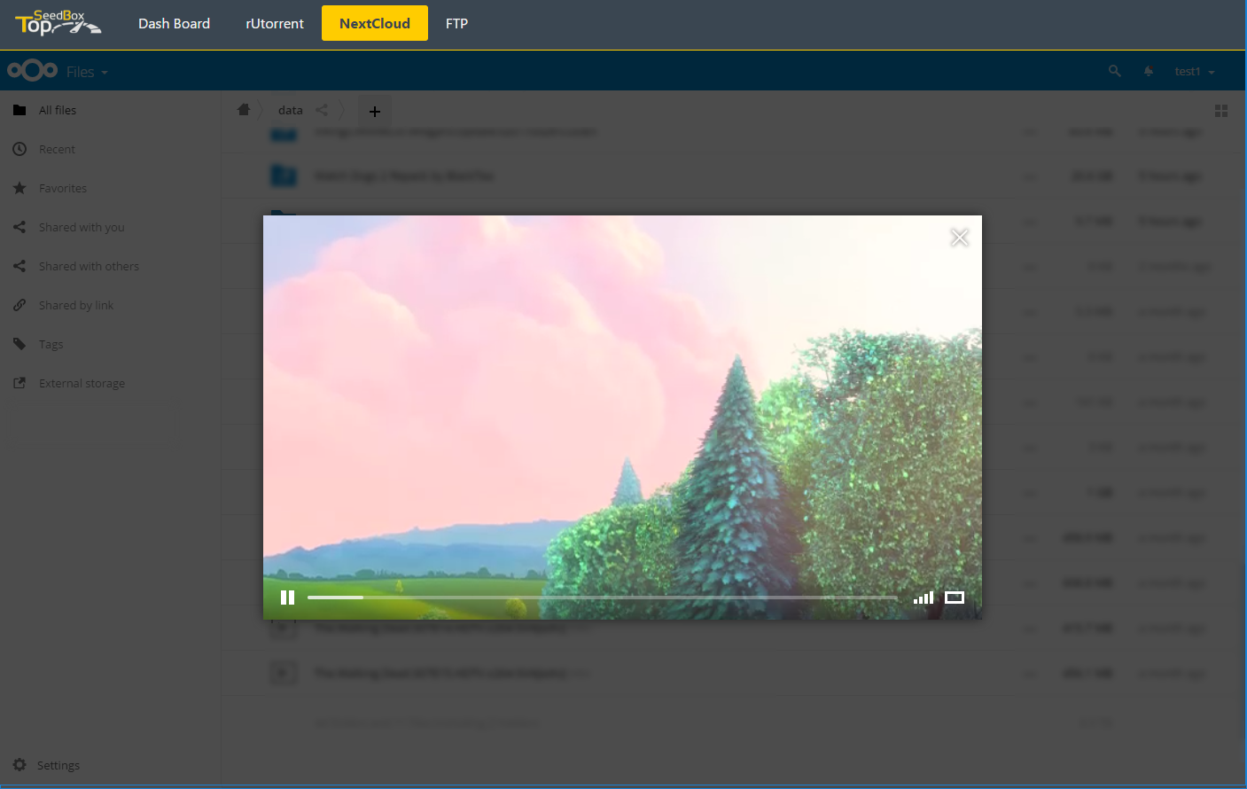
Task: Click the Nextcloud logo icon
Action: click(x=33, y=70)
